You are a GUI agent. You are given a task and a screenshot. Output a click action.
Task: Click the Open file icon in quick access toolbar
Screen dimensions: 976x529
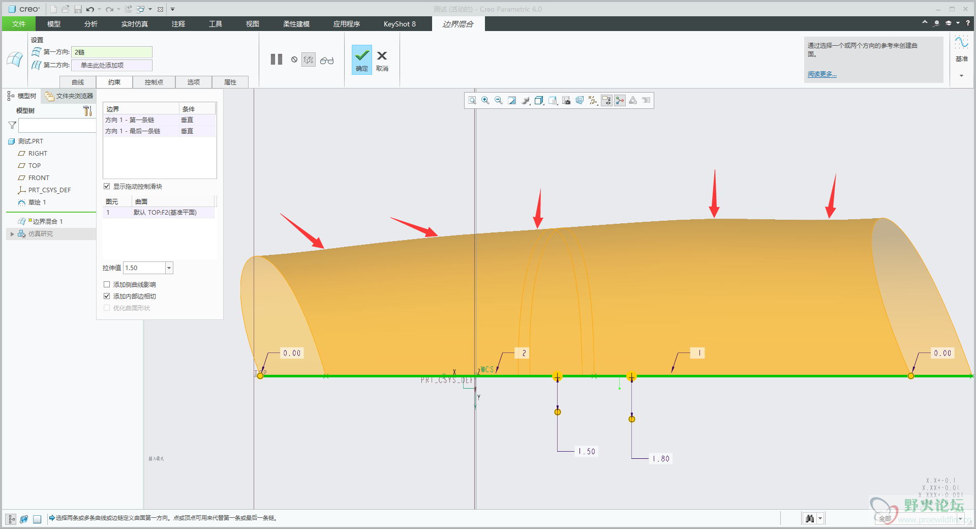click(66, 9)
